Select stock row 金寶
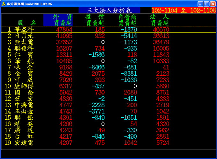Screen dimensions: 217x159 click(108, 74)
